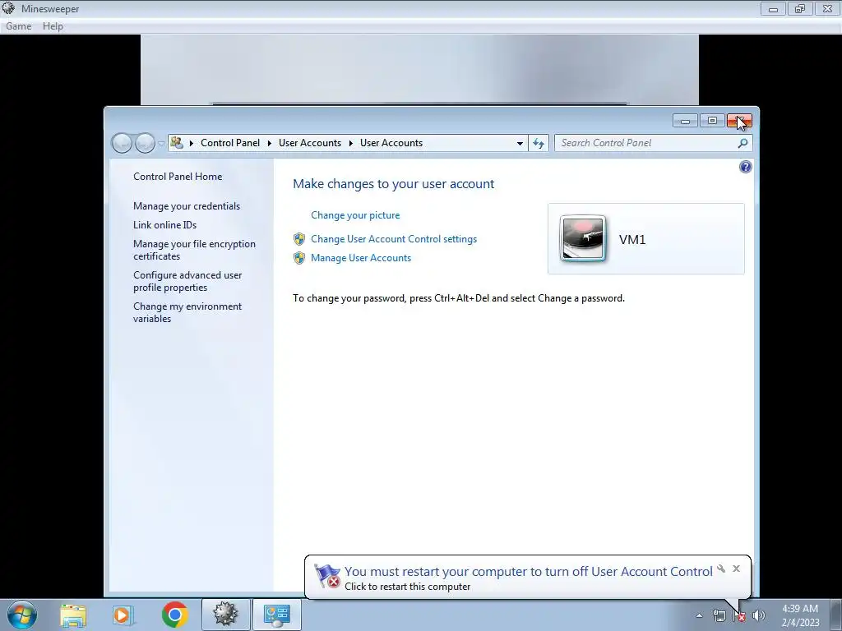842x631 pixels.
Task: Open Action Center flag tray icon
Action: click(739, 615)
